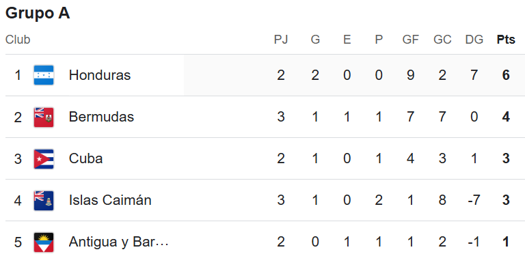Open the truncated Antigua y Bar… team name
Image resolution: width=525 pixels, height=267 pixels.
[x=118, y=242]
